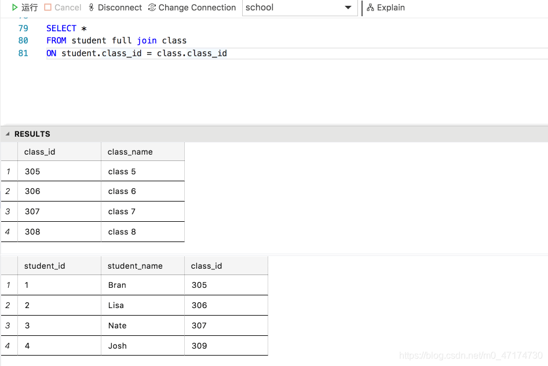Image resolution: width=548 pixels, height=366 pixels.
Task: Click row header of Josh's row
Action: click(9, 346)
